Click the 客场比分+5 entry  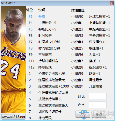[x=47, y=29]
